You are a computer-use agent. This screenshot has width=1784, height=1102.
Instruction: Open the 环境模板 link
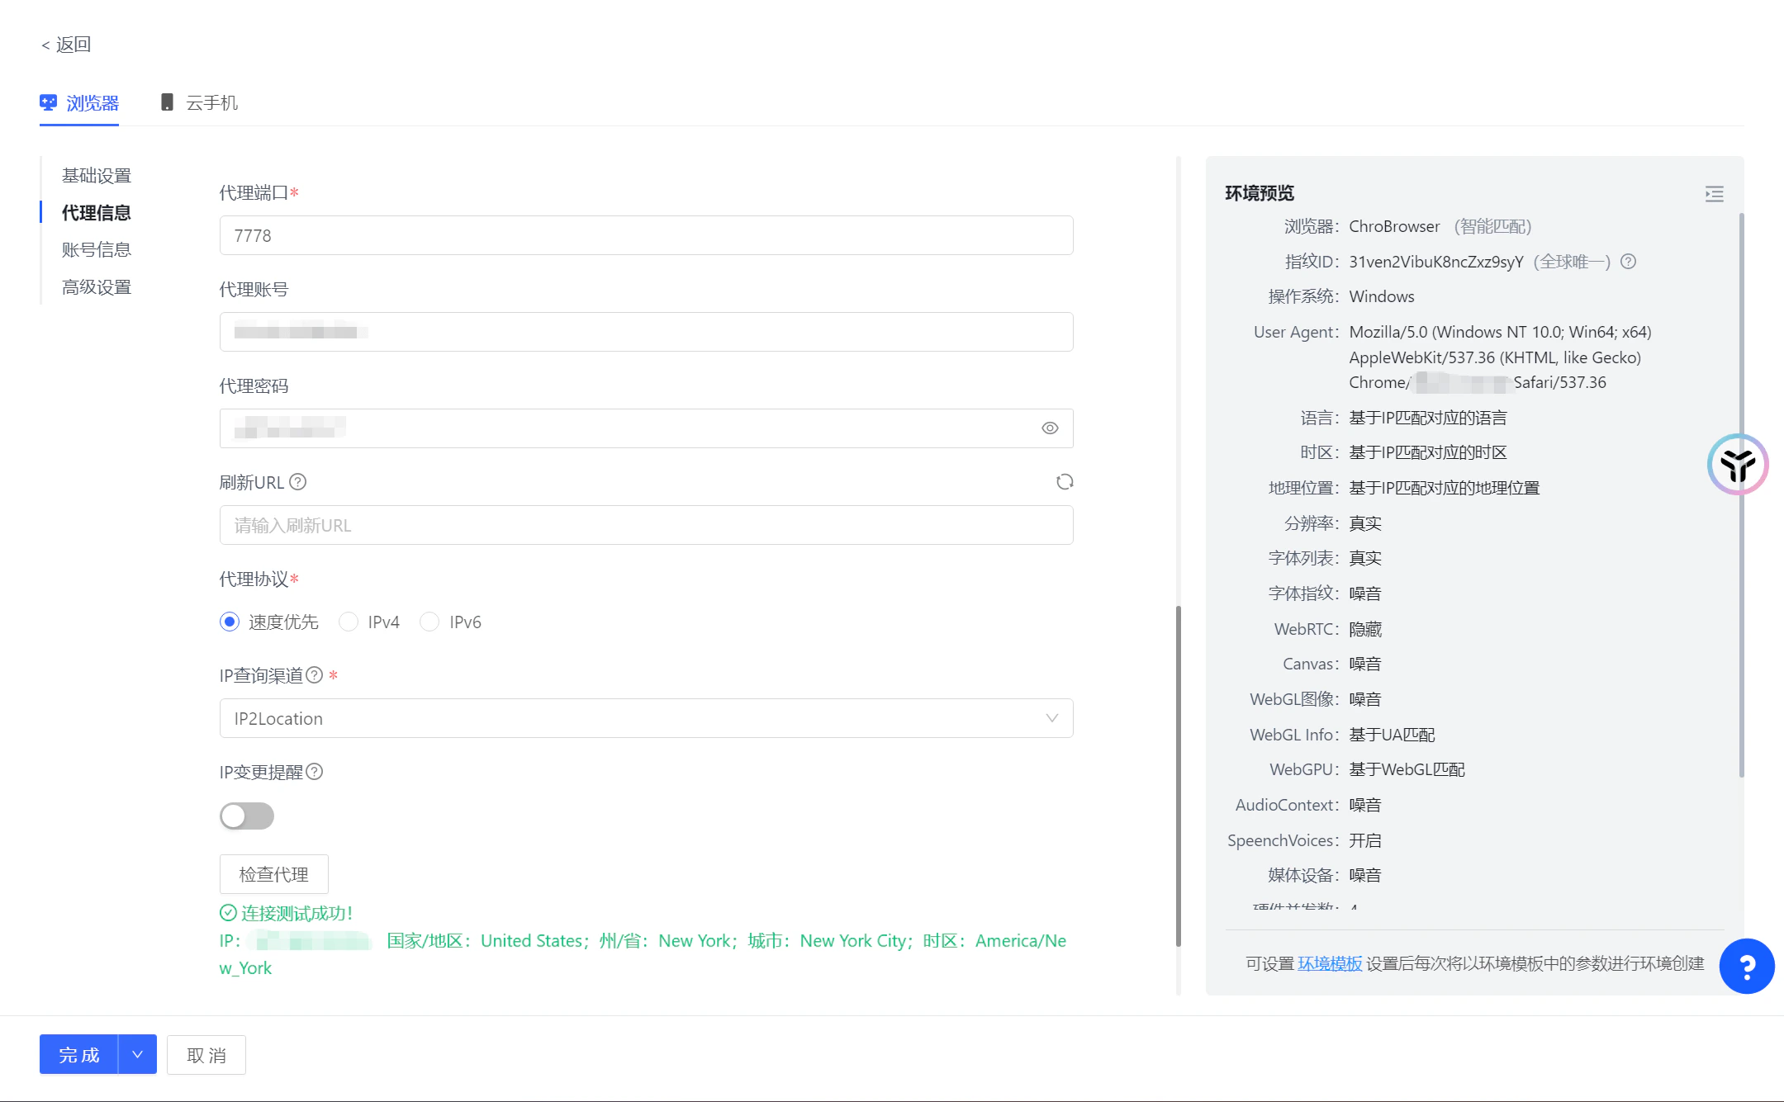(1330, 963)
